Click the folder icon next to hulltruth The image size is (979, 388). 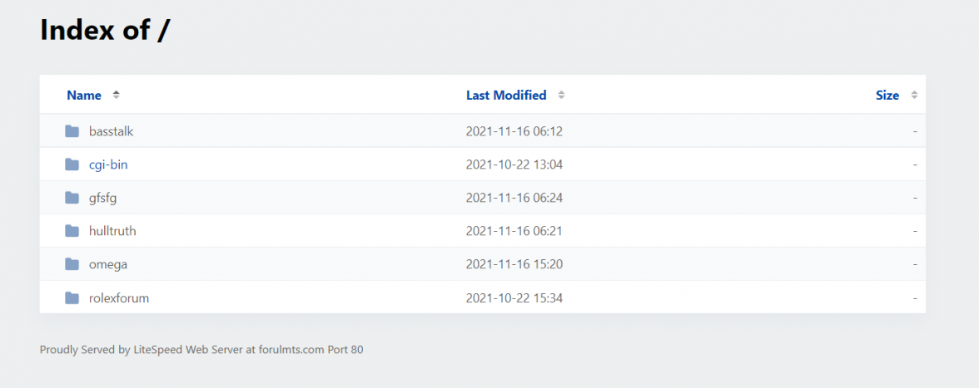pos(72,231)
